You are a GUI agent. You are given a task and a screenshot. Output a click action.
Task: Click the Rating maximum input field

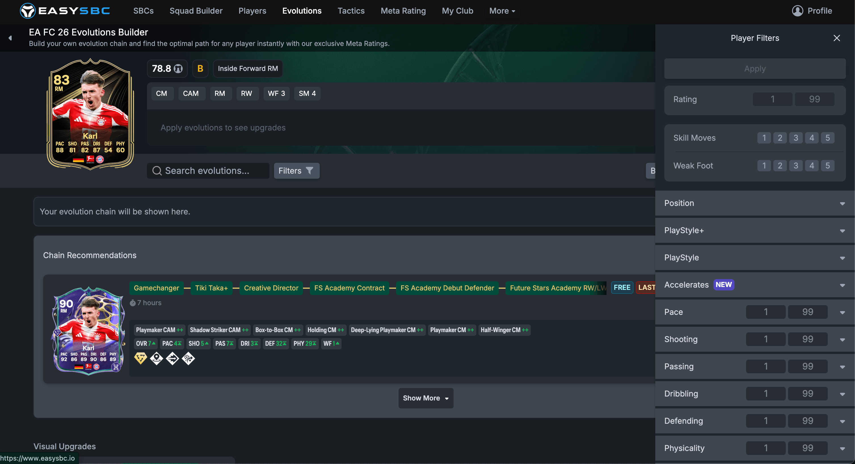814,99
